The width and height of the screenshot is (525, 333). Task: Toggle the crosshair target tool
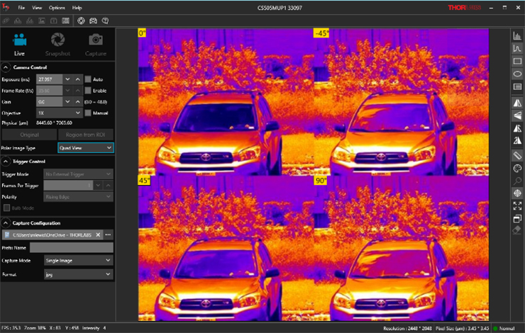pyautogui.click(x=517, y=193)
